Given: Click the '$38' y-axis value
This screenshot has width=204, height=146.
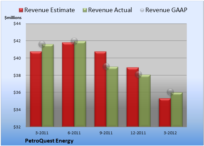Looking at the screenshot, I should (17, 75).
